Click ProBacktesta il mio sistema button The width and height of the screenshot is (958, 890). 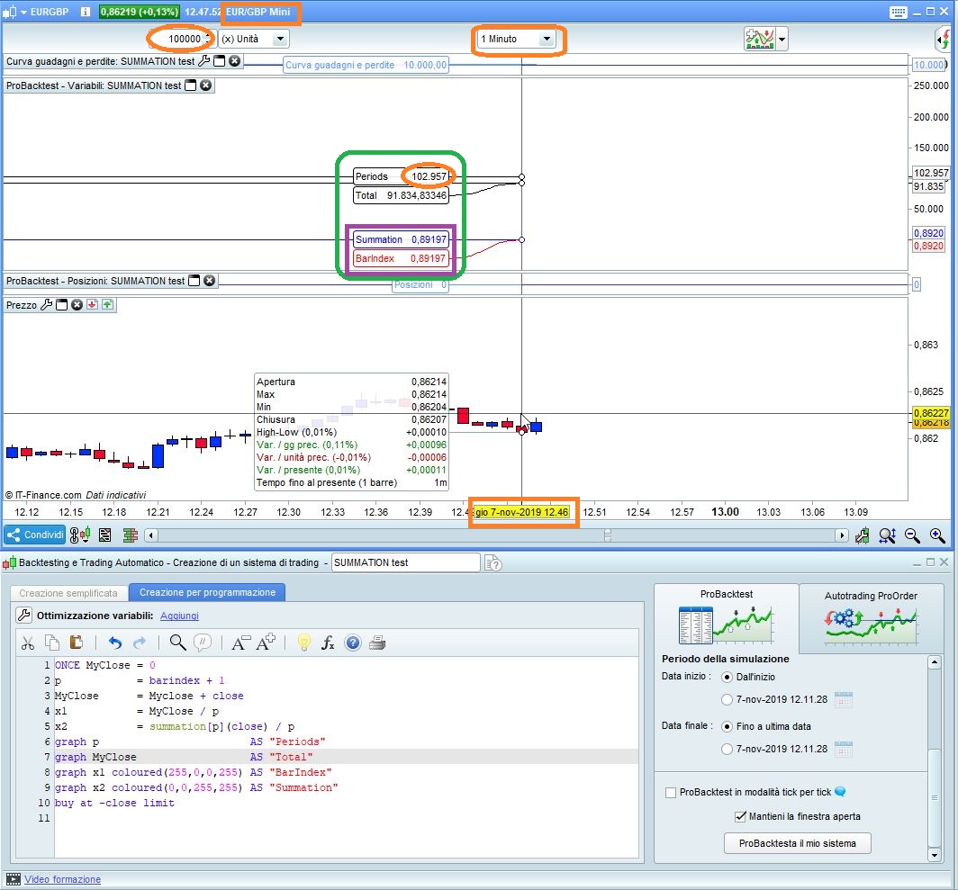pyautogui.click(x=797, y=843)
